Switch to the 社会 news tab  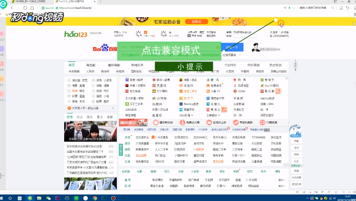pos(80,117)
